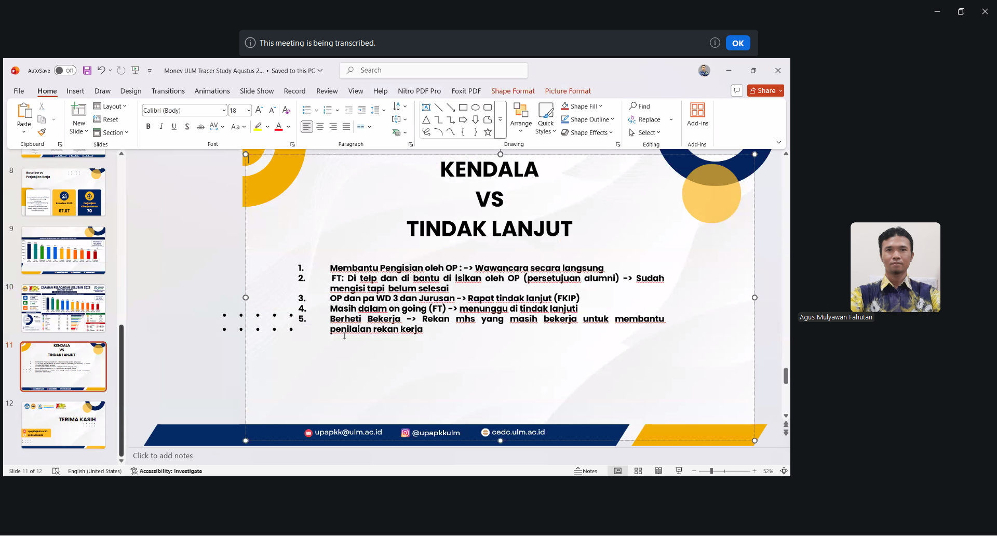Click the Reset slide button
This screenshot has width=997, height=536.
click(x=105, y=119)
